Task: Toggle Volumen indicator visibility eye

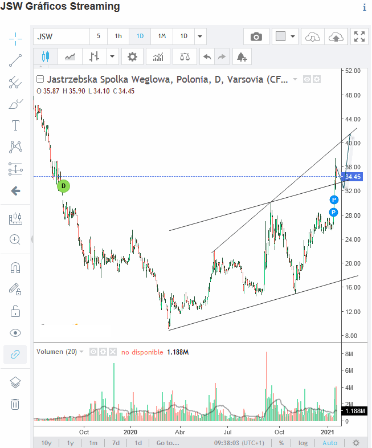Action: [x=93, y=352]
